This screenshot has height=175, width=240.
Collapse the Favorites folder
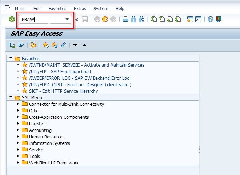click(11, 58)
